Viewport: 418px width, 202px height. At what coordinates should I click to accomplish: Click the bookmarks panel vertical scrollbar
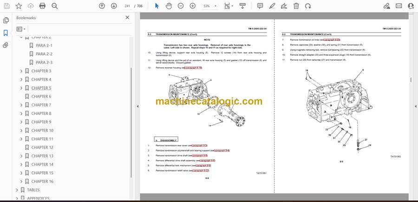(131, 123)
